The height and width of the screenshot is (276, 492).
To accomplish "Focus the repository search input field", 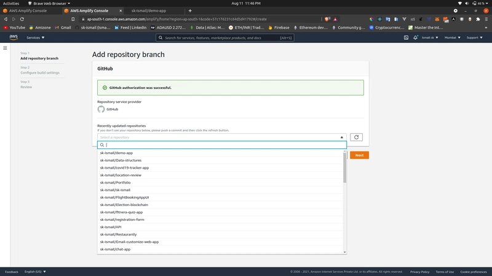I will (x=221, y=145).
